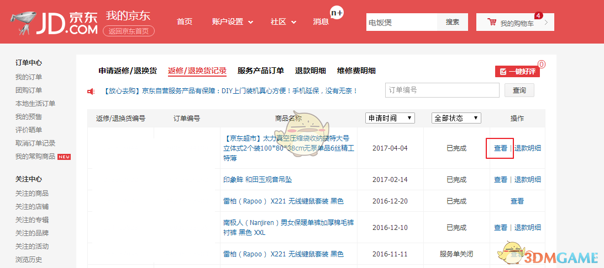This screenshot has height=268, width=604.
Task: Click the 搜索 button
Action: coord(453,22)
